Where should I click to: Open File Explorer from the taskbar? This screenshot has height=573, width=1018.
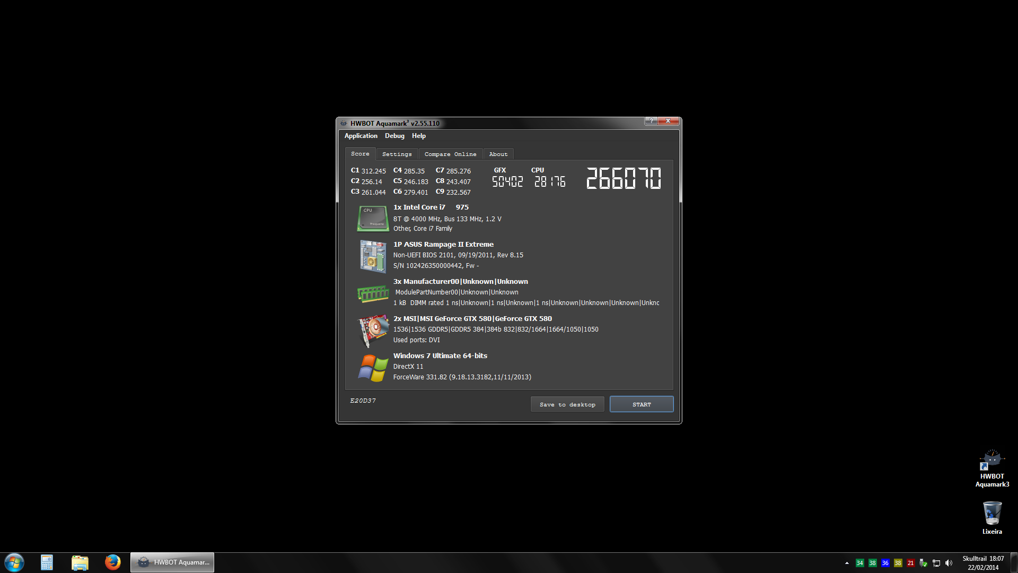click(x=80, y=562)
